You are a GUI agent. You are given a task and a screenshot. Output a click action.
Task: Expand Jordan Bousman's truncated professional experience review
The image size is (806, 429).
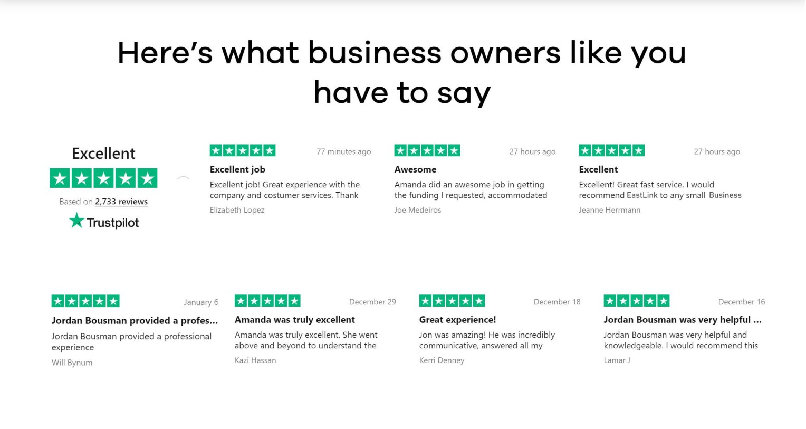point(134,320)
